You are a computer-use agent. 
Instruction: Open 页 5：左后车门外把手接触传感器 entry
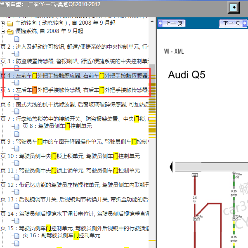pyautogui.click(x=74, y=90)
